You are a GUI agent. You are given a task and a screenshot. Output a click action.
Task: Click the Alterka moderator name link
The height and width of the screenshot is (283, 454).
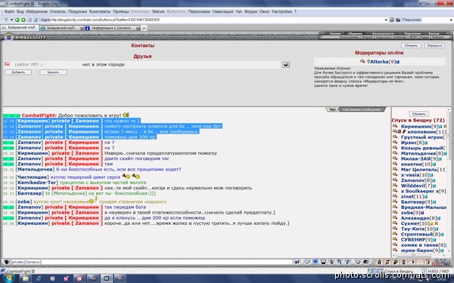click(379, 62)
